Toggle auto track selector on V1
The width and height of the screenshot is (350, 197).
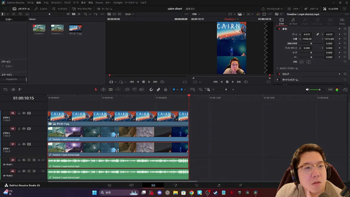[24, 144]
